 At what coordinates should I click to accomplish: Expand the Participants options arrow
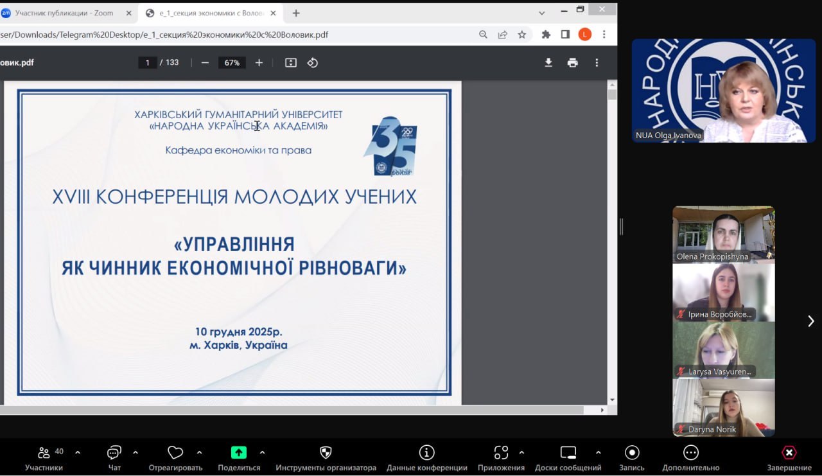click(x=78, y=452)
